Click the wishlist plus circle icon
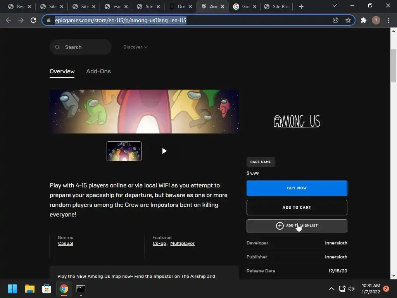Screen dimensions: 397x298 pyautogui.click(x=280, y=226)
